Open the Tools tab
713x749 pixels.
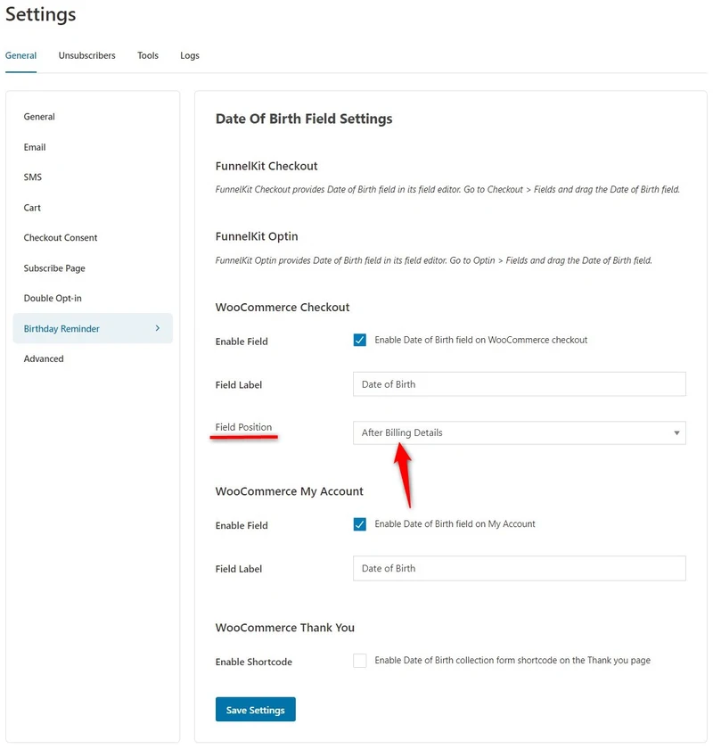(148, 55)
